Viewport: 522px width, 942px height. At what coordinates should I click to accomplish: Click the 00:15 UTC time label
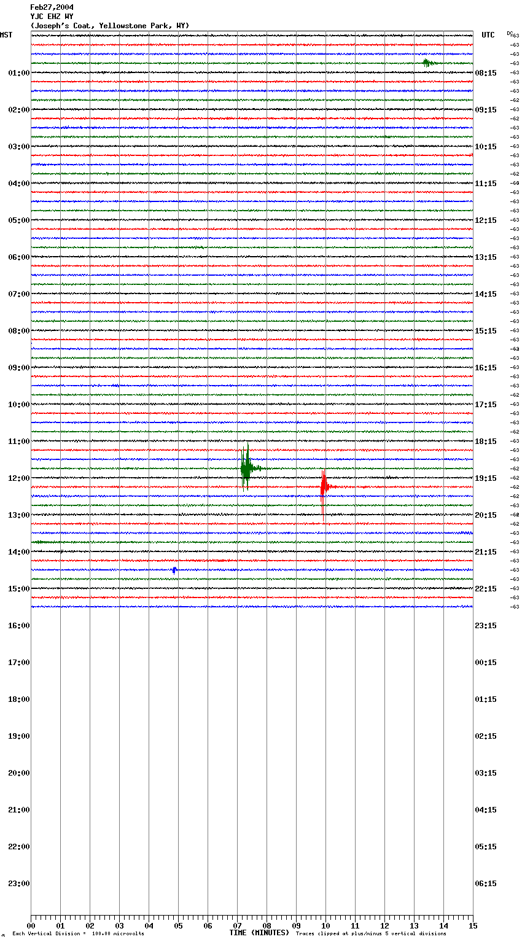486,663
